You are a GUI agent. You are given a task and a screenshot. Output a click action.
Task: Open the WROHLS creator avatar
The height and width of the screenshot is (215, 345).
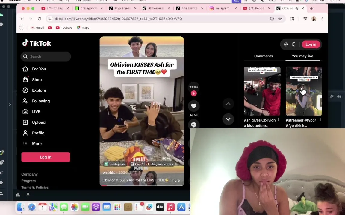(x=194, y=87)
